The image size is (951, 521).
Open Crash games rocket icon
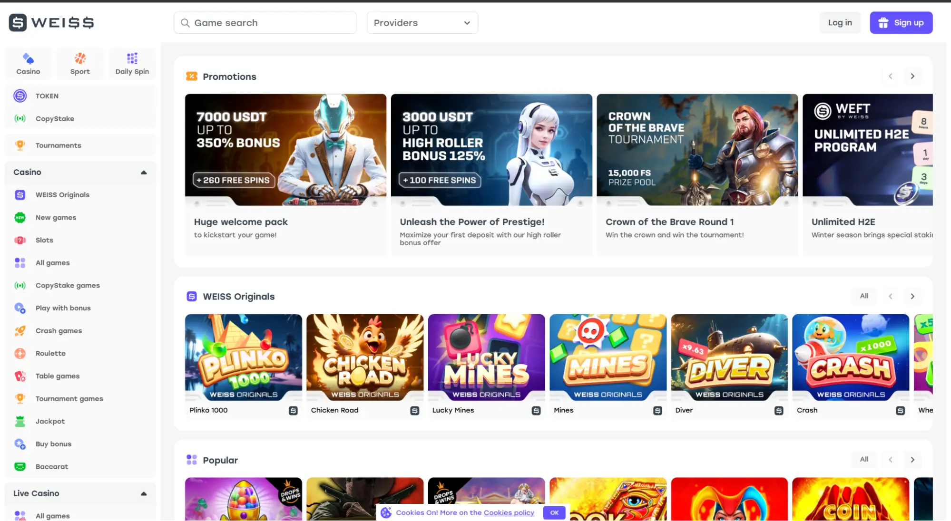click(20, 331)
